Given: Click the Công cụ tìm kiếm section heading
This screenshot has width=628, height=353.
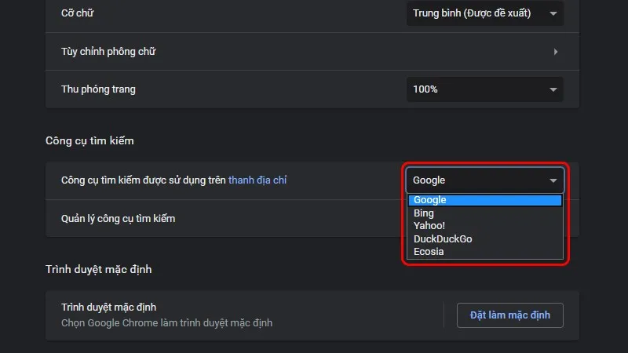Looking at the screenshot, I should [x=89, y=141].
